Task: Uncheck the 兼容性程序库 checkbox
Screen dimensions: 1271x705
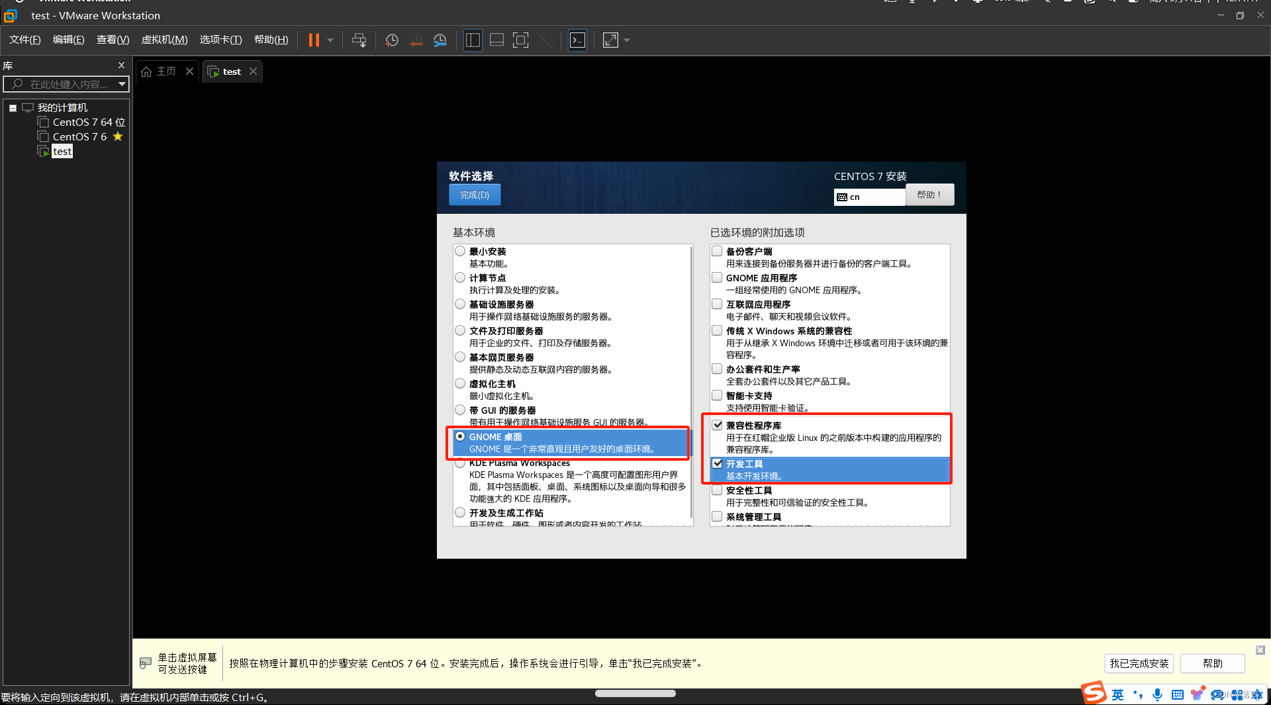Action: point(717,425)
